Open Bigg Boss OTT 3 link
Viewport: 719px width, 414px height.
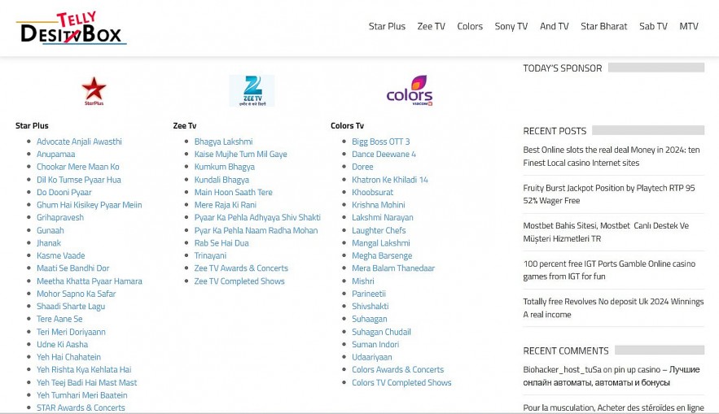tap(380, 142)
